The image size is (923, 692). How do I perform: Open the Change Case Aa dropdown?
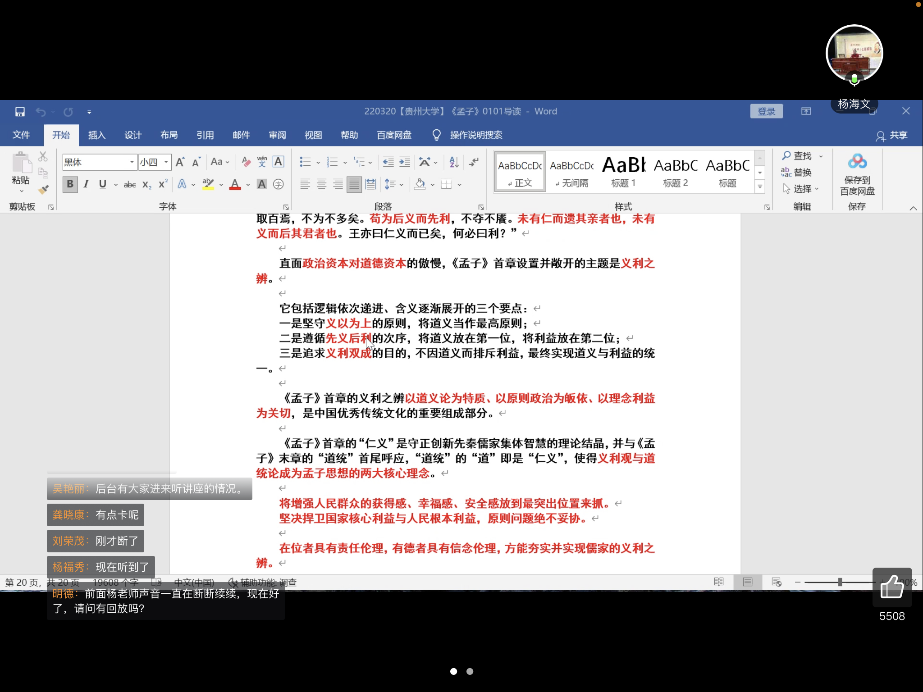pos(220,162)
